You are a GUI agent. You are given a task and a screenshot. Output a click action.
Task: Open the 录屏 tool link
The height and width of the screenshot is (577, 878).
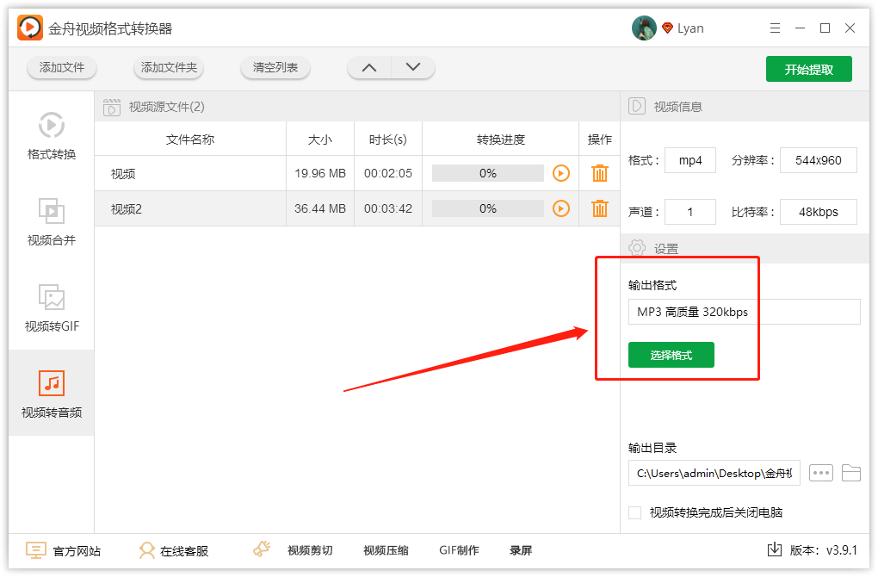521,550
